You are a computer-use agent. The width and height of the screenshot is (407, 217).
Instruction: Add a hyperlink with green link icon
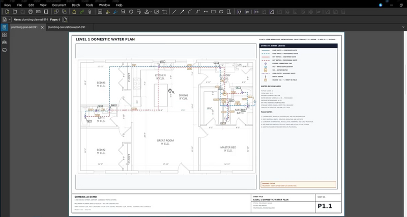[x=82, y=12]
